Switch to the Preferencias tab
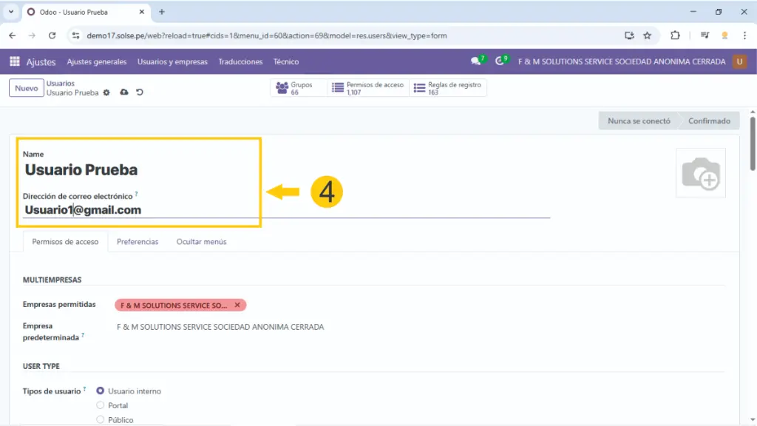This screenshot has height=426, width=757. coord(138,242)
